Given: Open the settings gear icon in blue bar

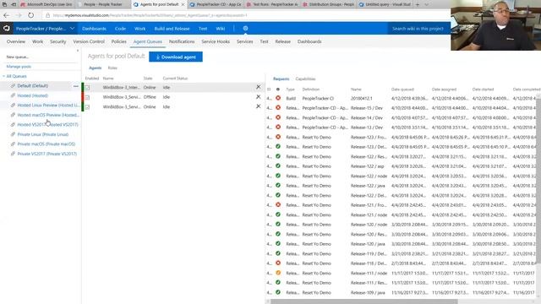Looking at the screenshot, I should [245, 28].
